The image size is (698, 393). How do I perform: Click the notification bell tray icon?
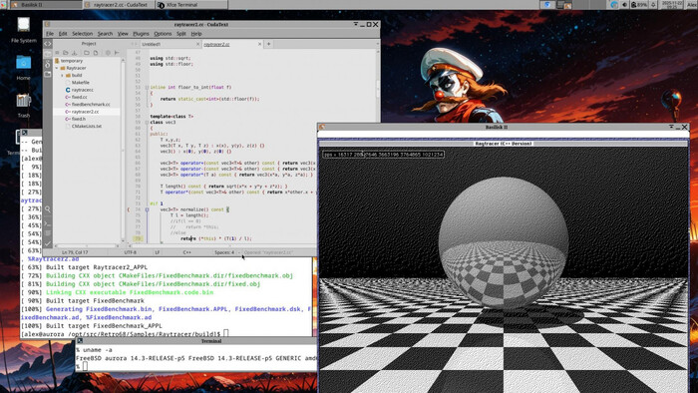pyautogui.click(x=653, y=5)
